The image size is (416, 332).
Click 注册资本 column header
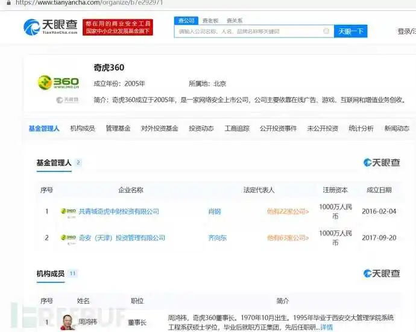point(335,190)
